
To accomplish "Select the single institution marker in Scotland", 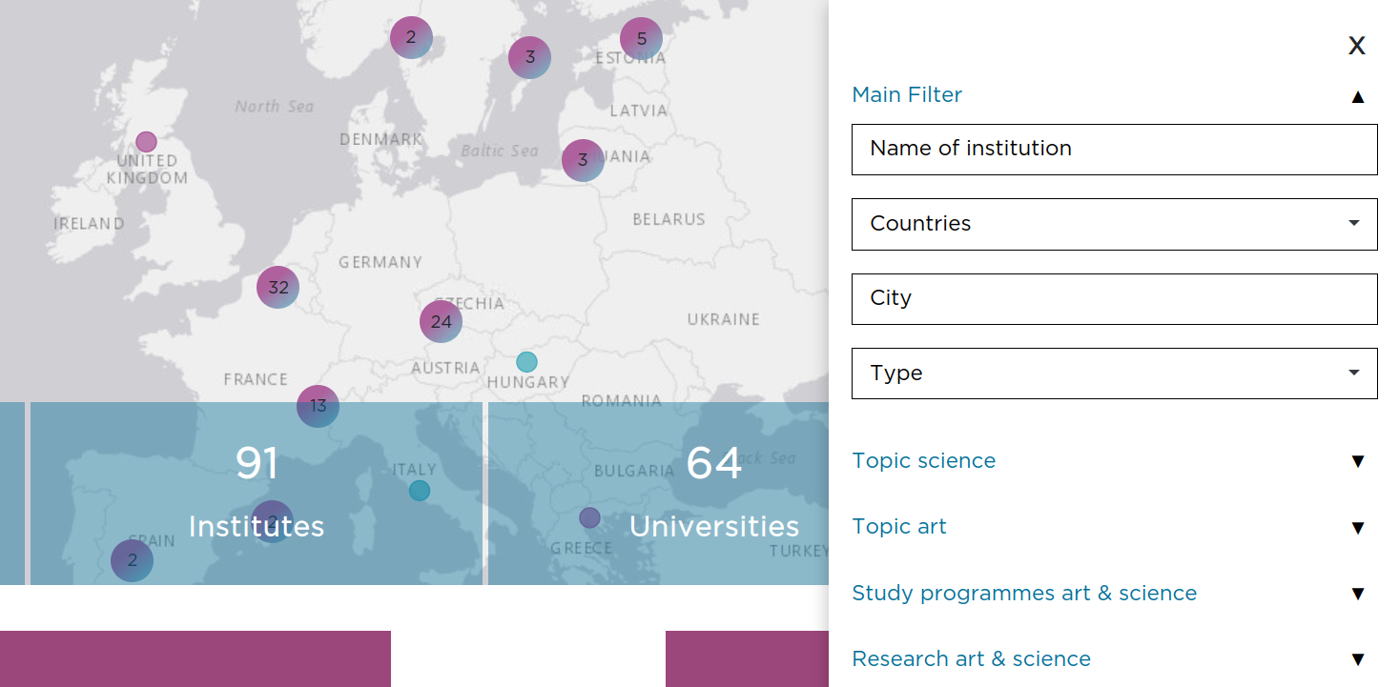I will coord(145,141).
